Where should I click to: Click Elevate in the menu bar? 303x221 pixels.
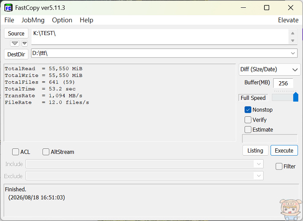288,20
